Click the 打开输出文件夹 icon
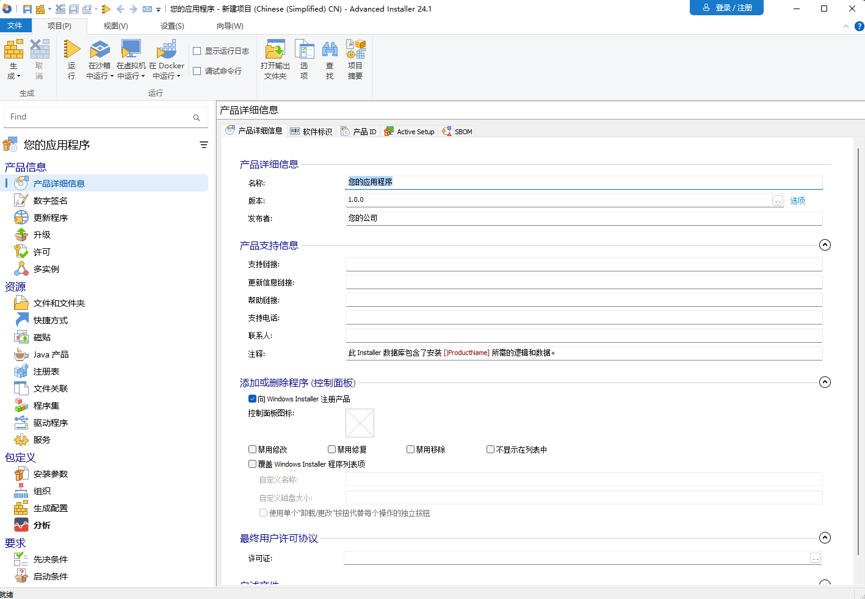Viewport: 865px width, 599px height. [275, 49]
